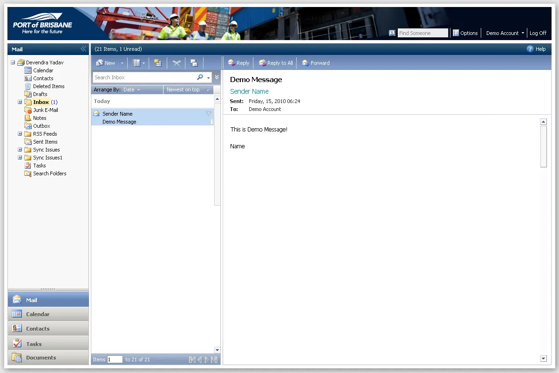Screen dimensions: 559x373
Task: Click reading pane scroll up arrow
Action: coord(543,122)
